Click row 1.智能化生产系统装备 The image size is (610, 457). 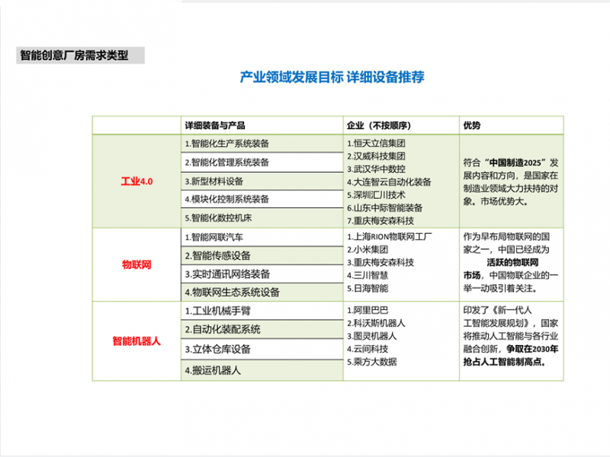tap(262, 143)
